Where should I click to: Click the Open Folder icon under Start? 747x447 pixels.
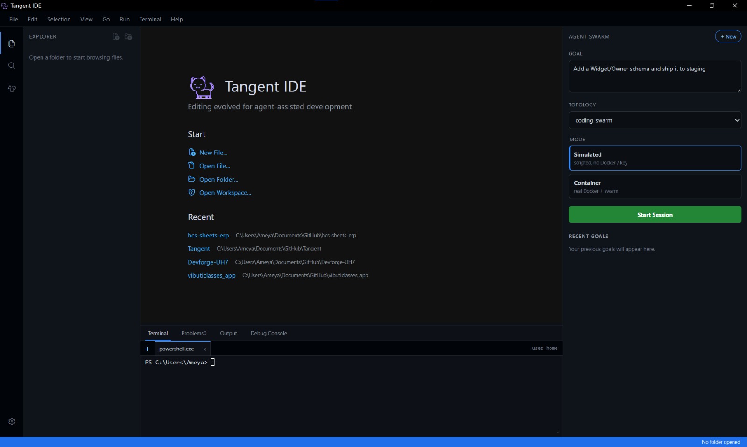point(191,179)
